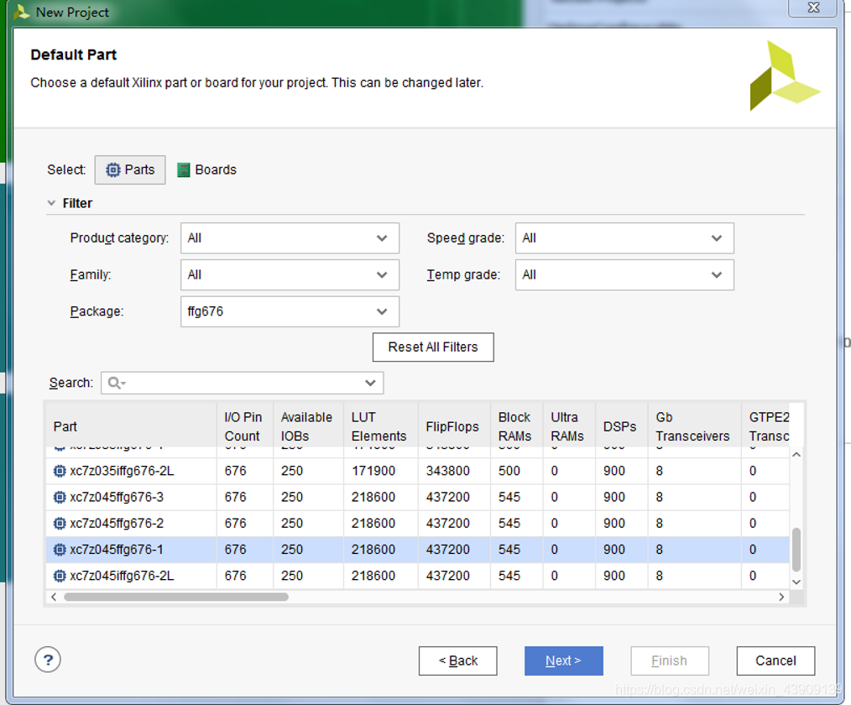Screen dimensions: 851x705
Task: Select part xc7z035iffg676-2L row
Action: tap(417, 471)
